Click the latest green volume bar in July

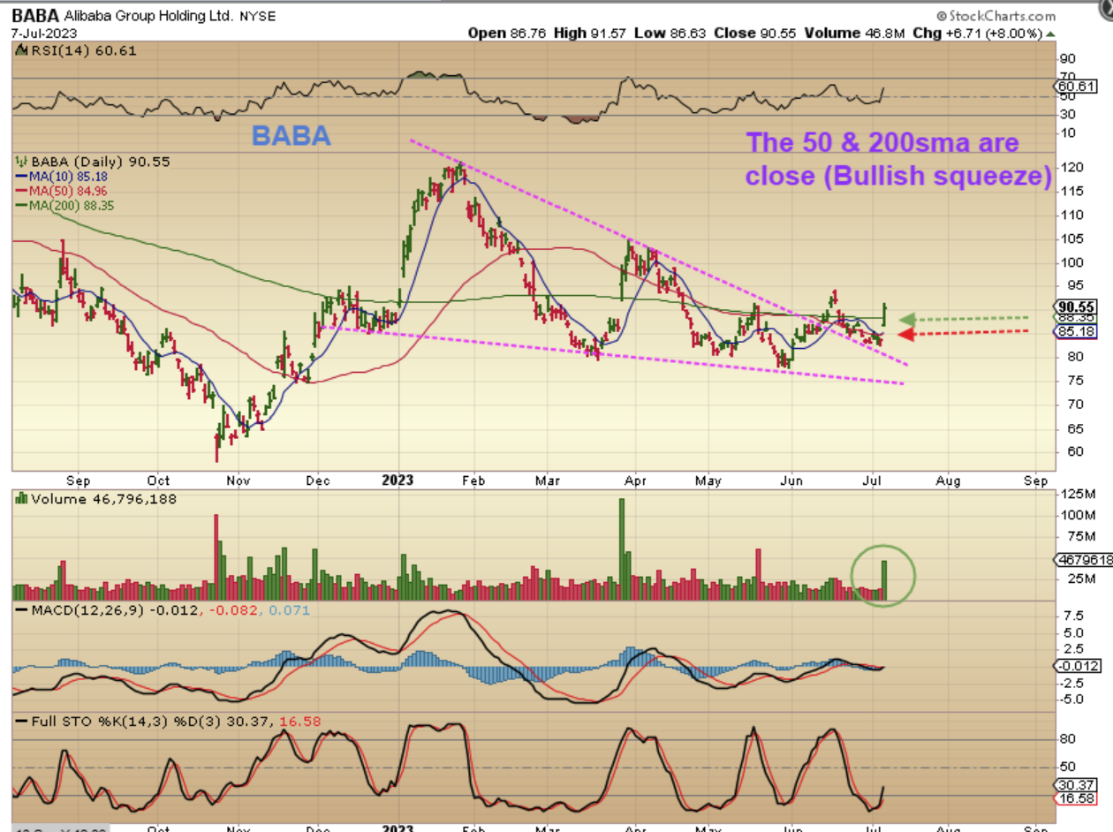click(885, 580)
